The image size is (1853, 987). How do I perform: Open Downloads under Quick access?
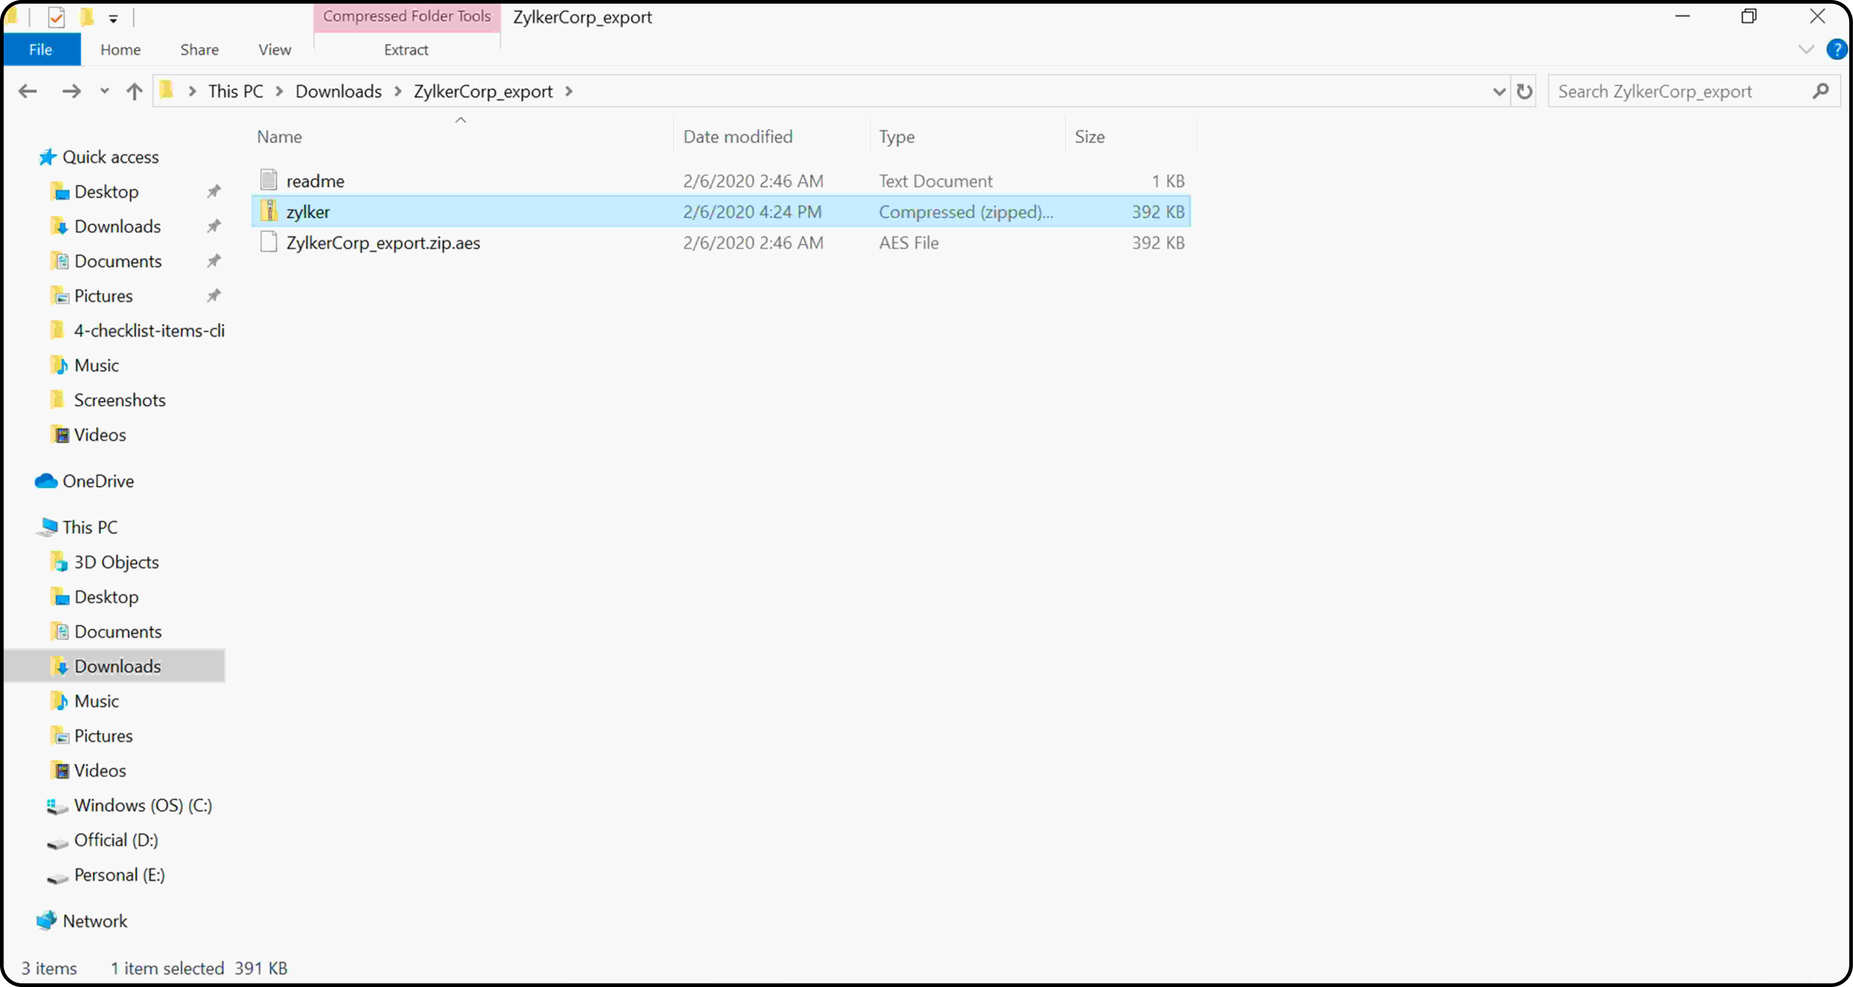point(117,226)
